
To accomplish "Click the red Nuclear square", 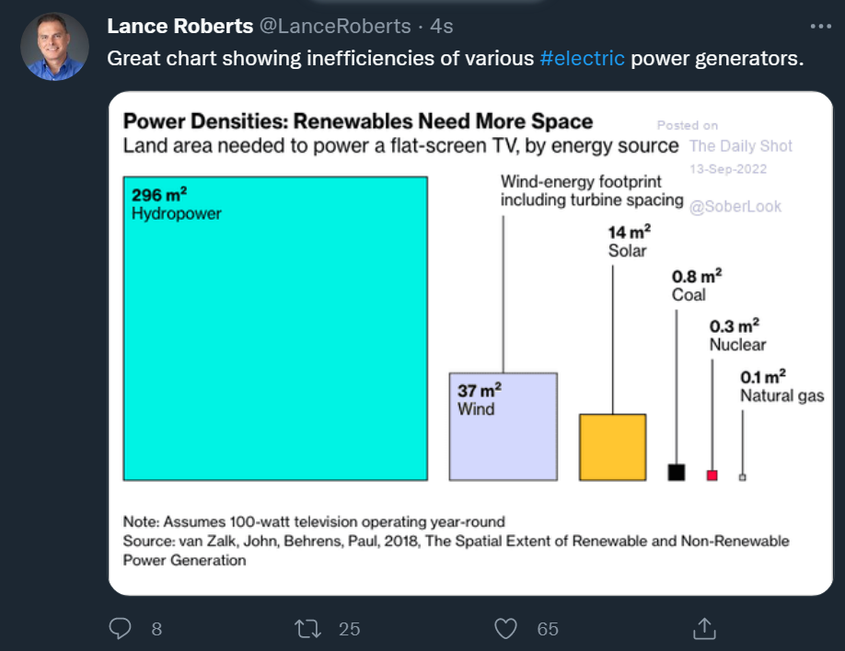I will pos(712,475).
